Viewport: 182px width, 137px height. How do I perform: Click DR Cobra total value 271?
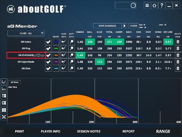point(109,42)
